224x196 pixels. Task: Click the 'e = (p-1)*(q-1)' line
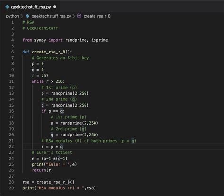pos(50,159)
